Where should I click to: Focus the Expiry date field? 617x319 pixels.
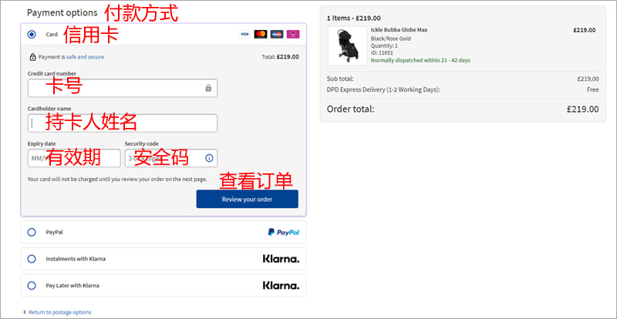74,158
